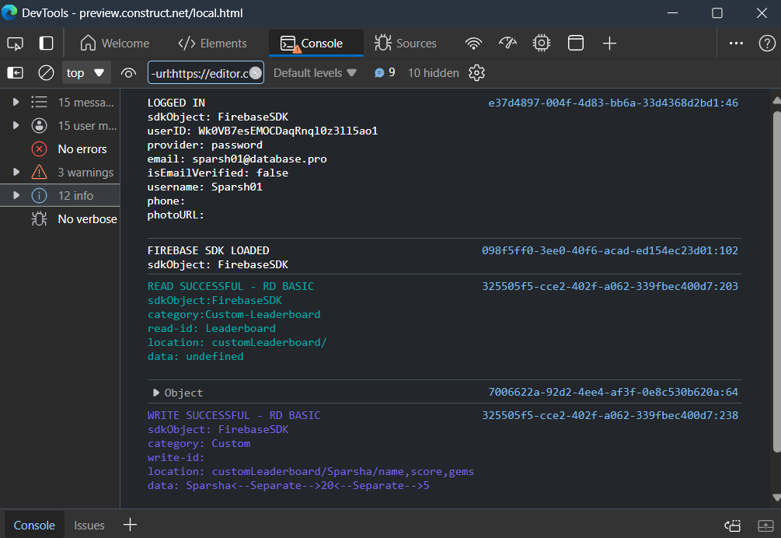Clear console with the circle-slash icon
This screenshot has height=538, width=781.
click(46, 73)
